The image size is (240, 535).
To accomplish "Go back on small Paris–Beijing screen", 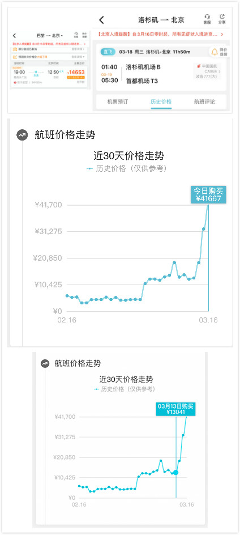I will coord(14,36).
